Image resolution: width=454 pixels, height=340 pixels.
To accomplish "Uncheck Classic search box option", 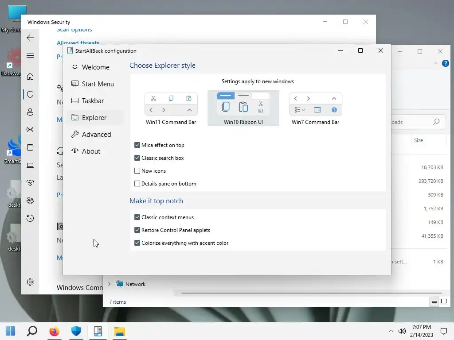I will (137, 158).
